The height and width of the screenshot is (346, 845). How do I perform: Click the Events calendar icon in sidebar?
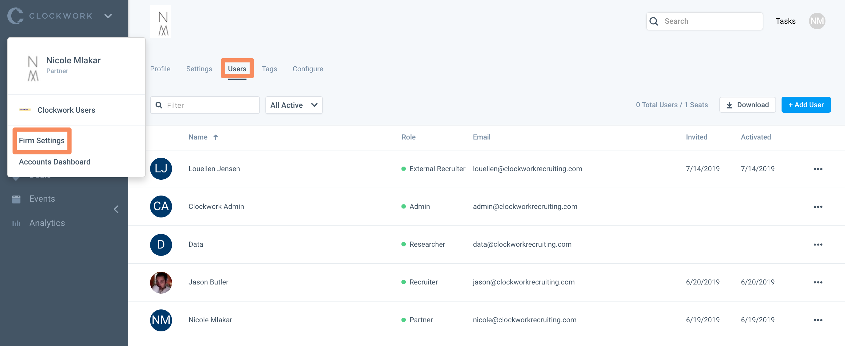tap(16, 199)
